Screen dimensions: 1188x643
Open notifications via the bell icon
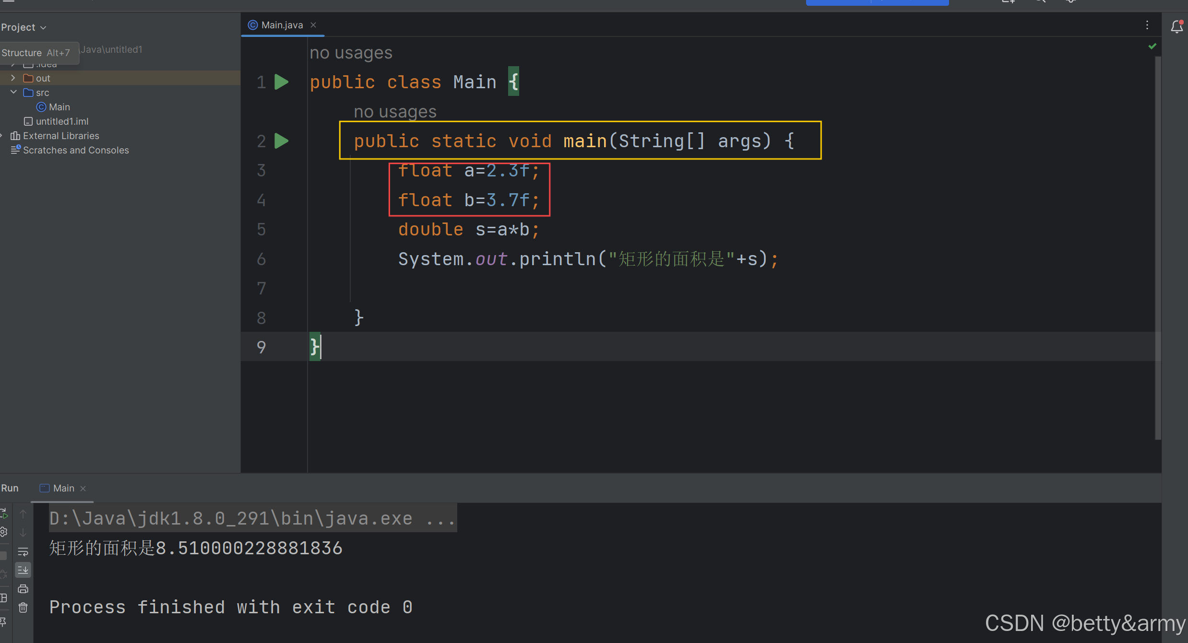(x=1178, y=26)
